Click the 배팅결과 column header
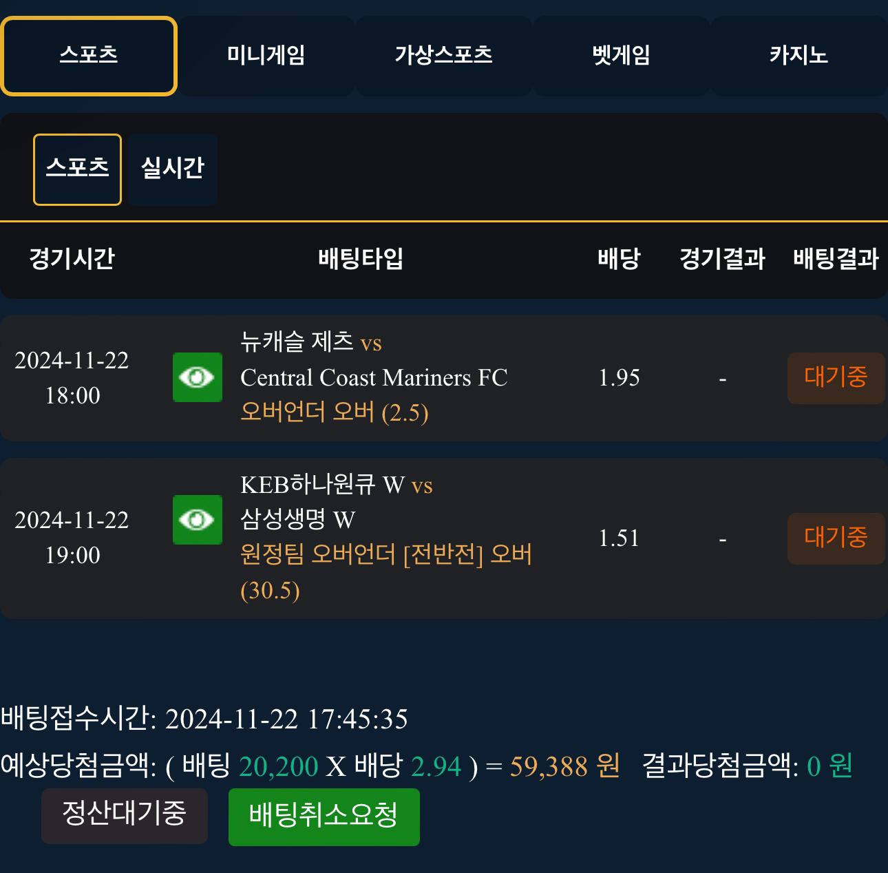Viewport: 888px width, 873px height. pos(836,260)
